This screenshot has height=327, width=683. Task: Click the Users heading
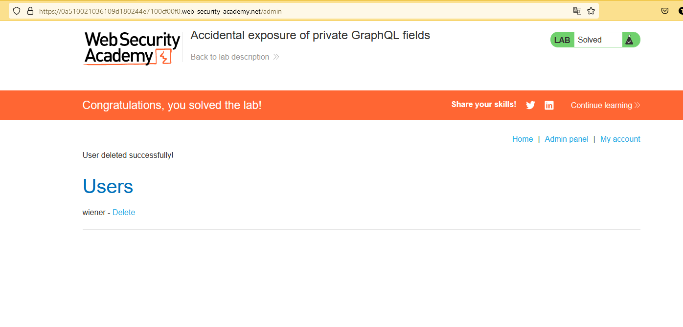pos(108,186)
